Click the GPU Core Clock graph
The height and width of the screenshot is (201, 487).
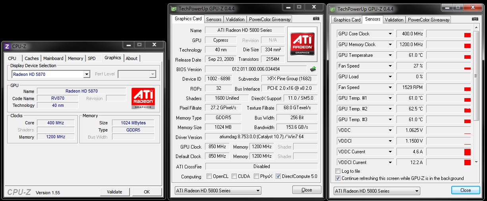[x=449, y=34]
